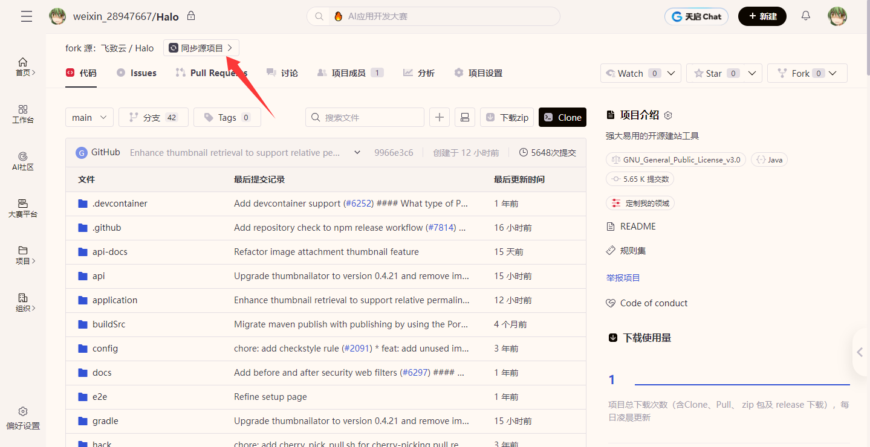Click the plus icon to add a file
870x447 pixels.
click(439, 117)
